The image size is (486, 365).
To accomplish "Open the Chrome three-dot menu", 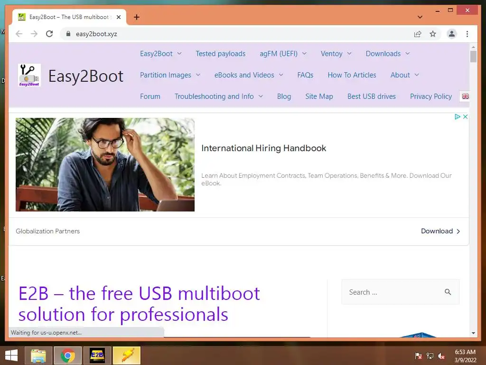I will click(x=467, y=34).
